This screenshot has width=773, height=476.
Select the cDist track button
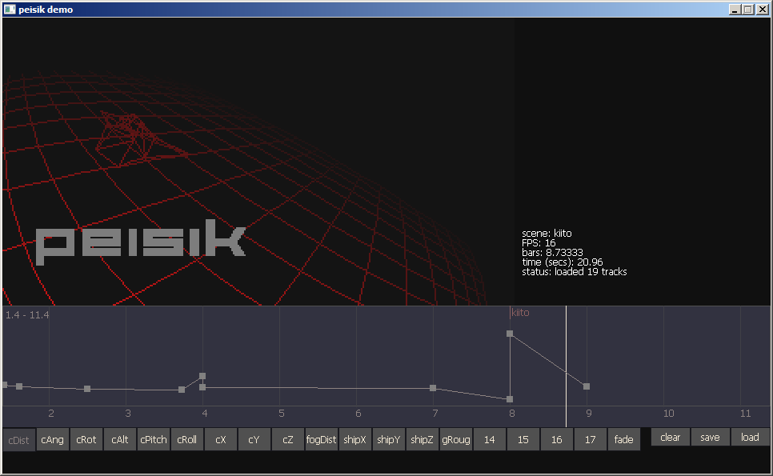point(18,439)
